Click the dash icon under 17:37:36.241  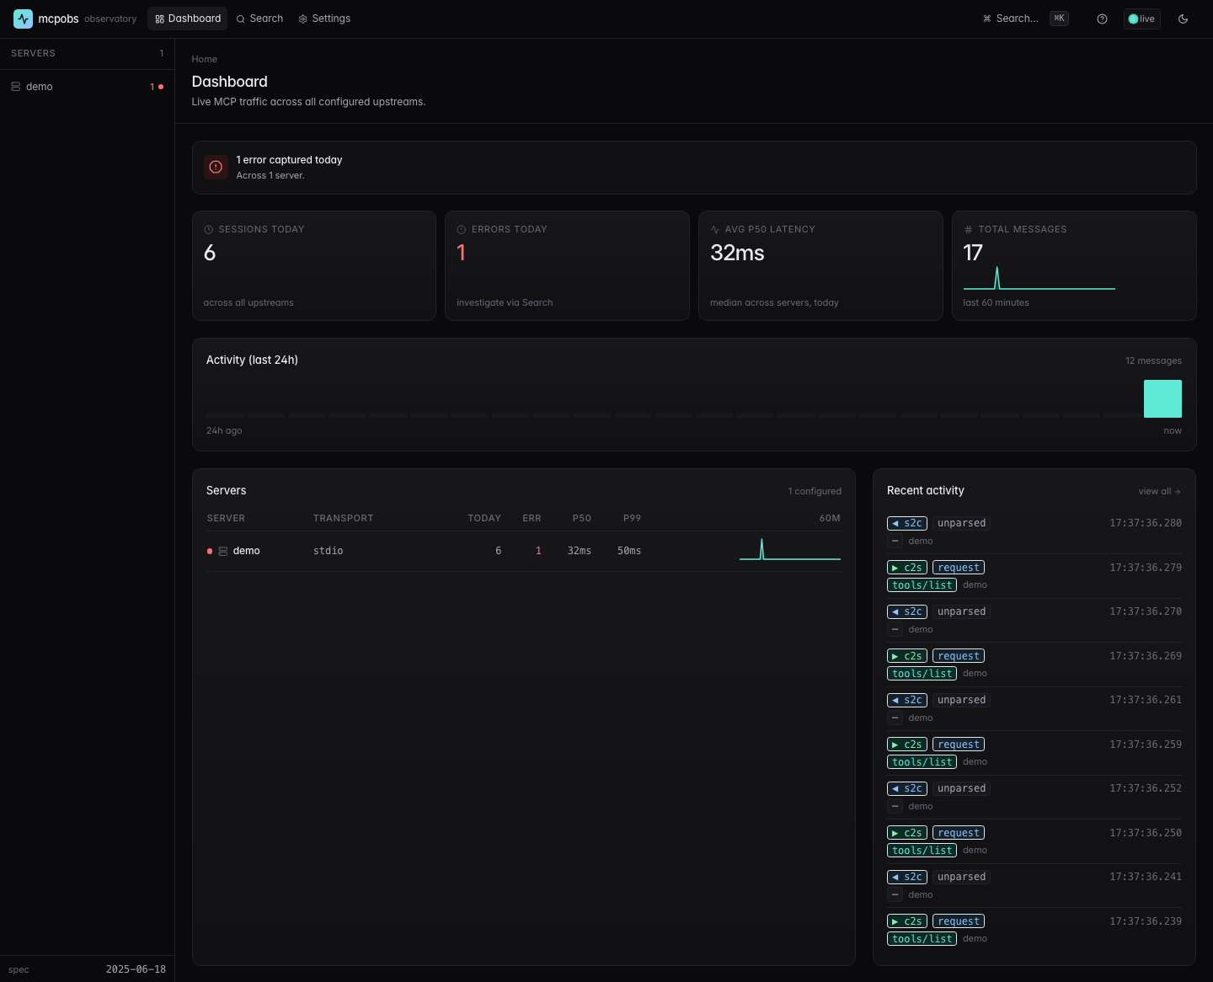coord(895,894)
